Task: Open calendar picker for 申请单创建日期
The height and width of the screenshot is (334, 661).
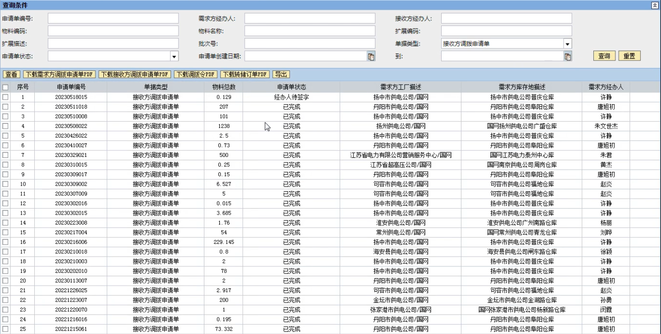Action: coord(371,57)
